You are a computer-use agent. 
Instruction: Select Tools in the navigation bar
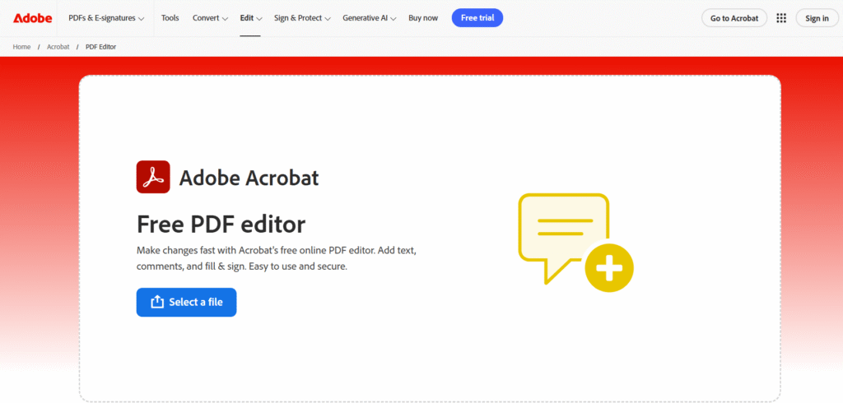tap(170, 18)
